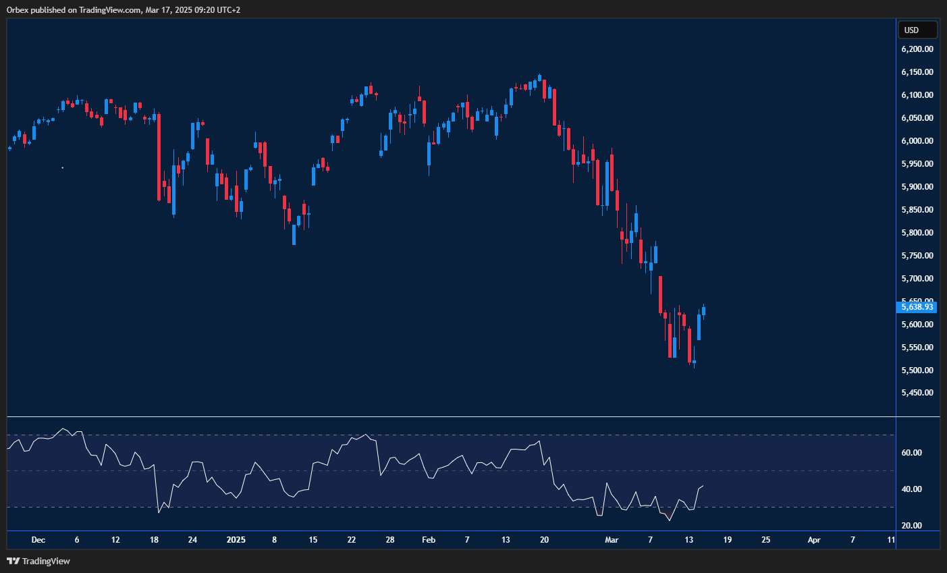Image resolution: width=947 pixels, height=573 pixels.
Task: Click the Orbex publisher name
Action: tap(16, 10)
